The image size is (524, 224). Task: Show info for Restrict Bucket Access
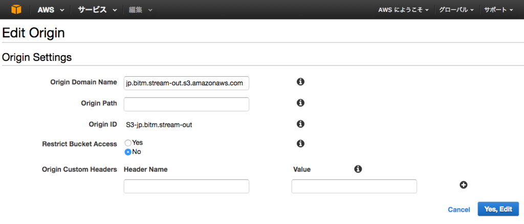(x=300, y=144)
